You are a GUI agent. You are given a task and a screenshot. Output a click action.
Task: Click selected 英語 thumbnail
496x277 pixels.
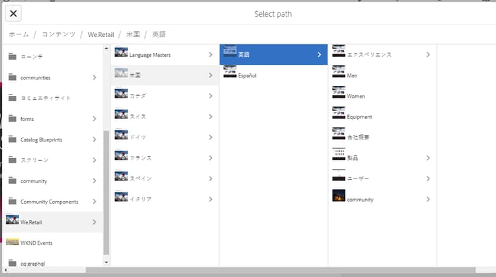[230, 51]
